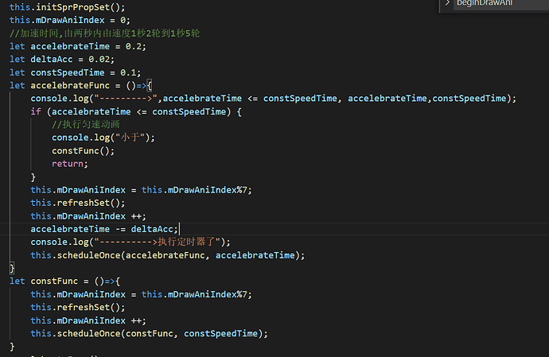Click the highlighted closing brace of accelebrateFunc
This screenshot has width=549, height=357.
tap(12, 269)
